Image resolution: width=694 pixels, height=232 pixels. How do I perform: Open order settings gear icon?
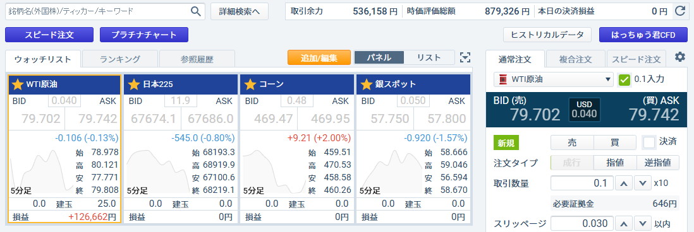679,57
